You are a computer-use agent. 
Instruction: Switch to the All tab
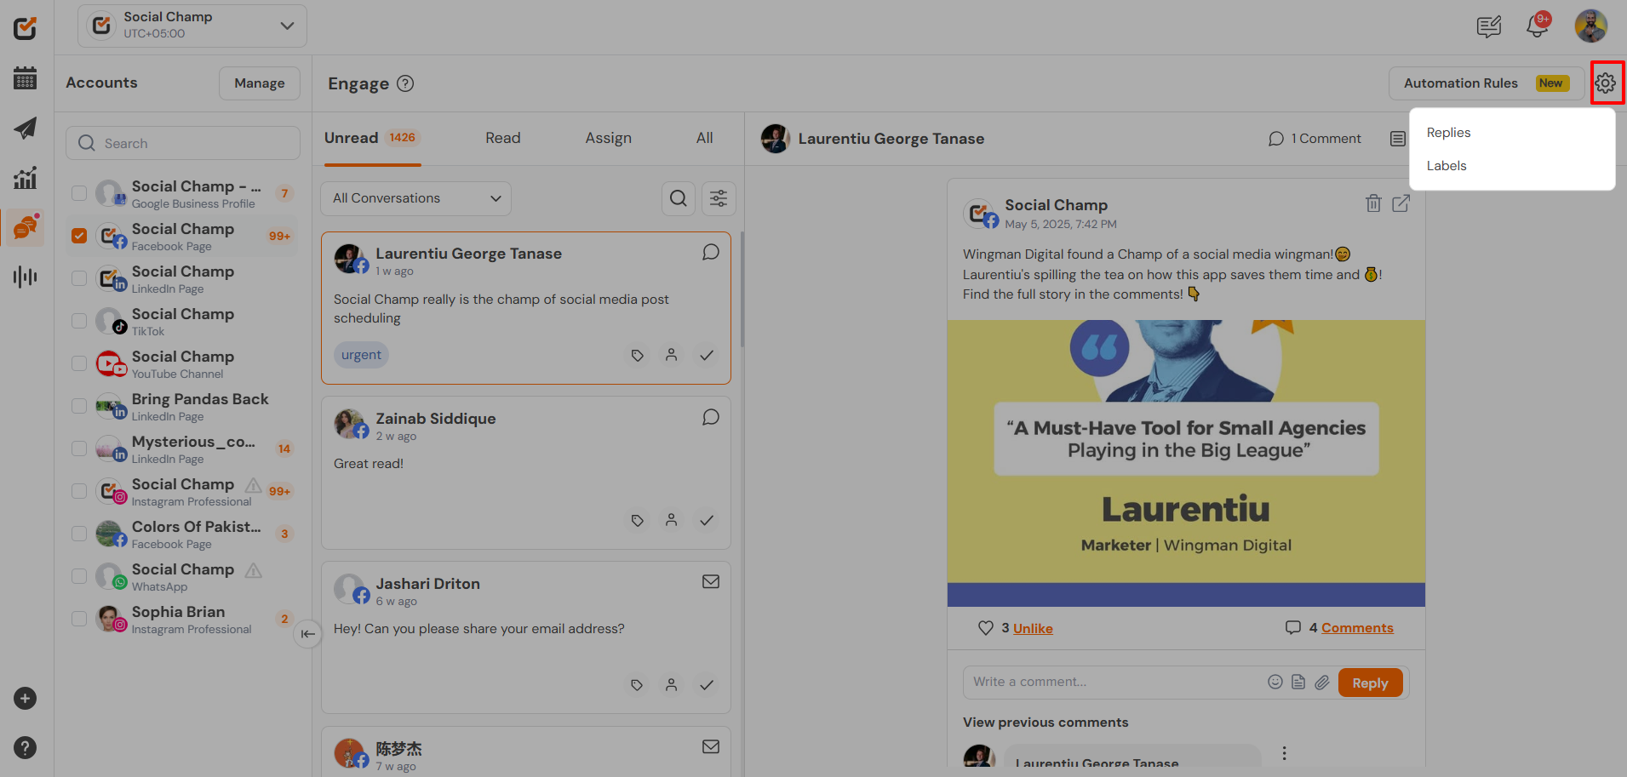tap(705, 138)
